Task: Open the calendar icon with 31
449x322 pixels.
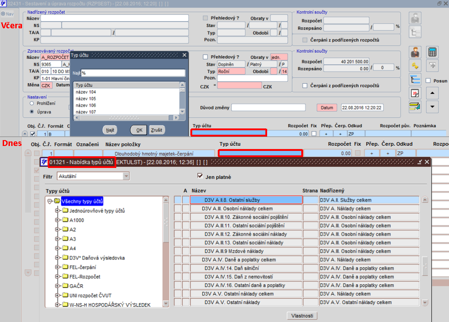Action: (415, 93)
